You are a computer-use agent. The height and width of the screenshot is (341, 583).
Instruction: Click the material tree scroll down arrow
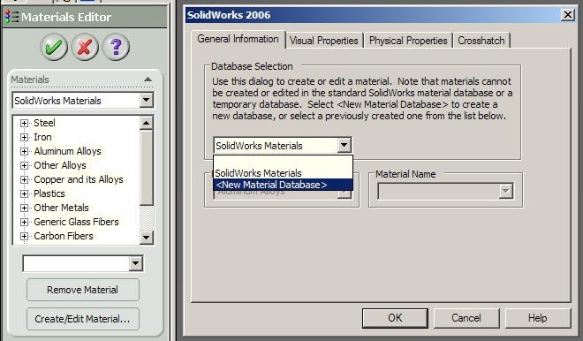[x=147, y=238]
